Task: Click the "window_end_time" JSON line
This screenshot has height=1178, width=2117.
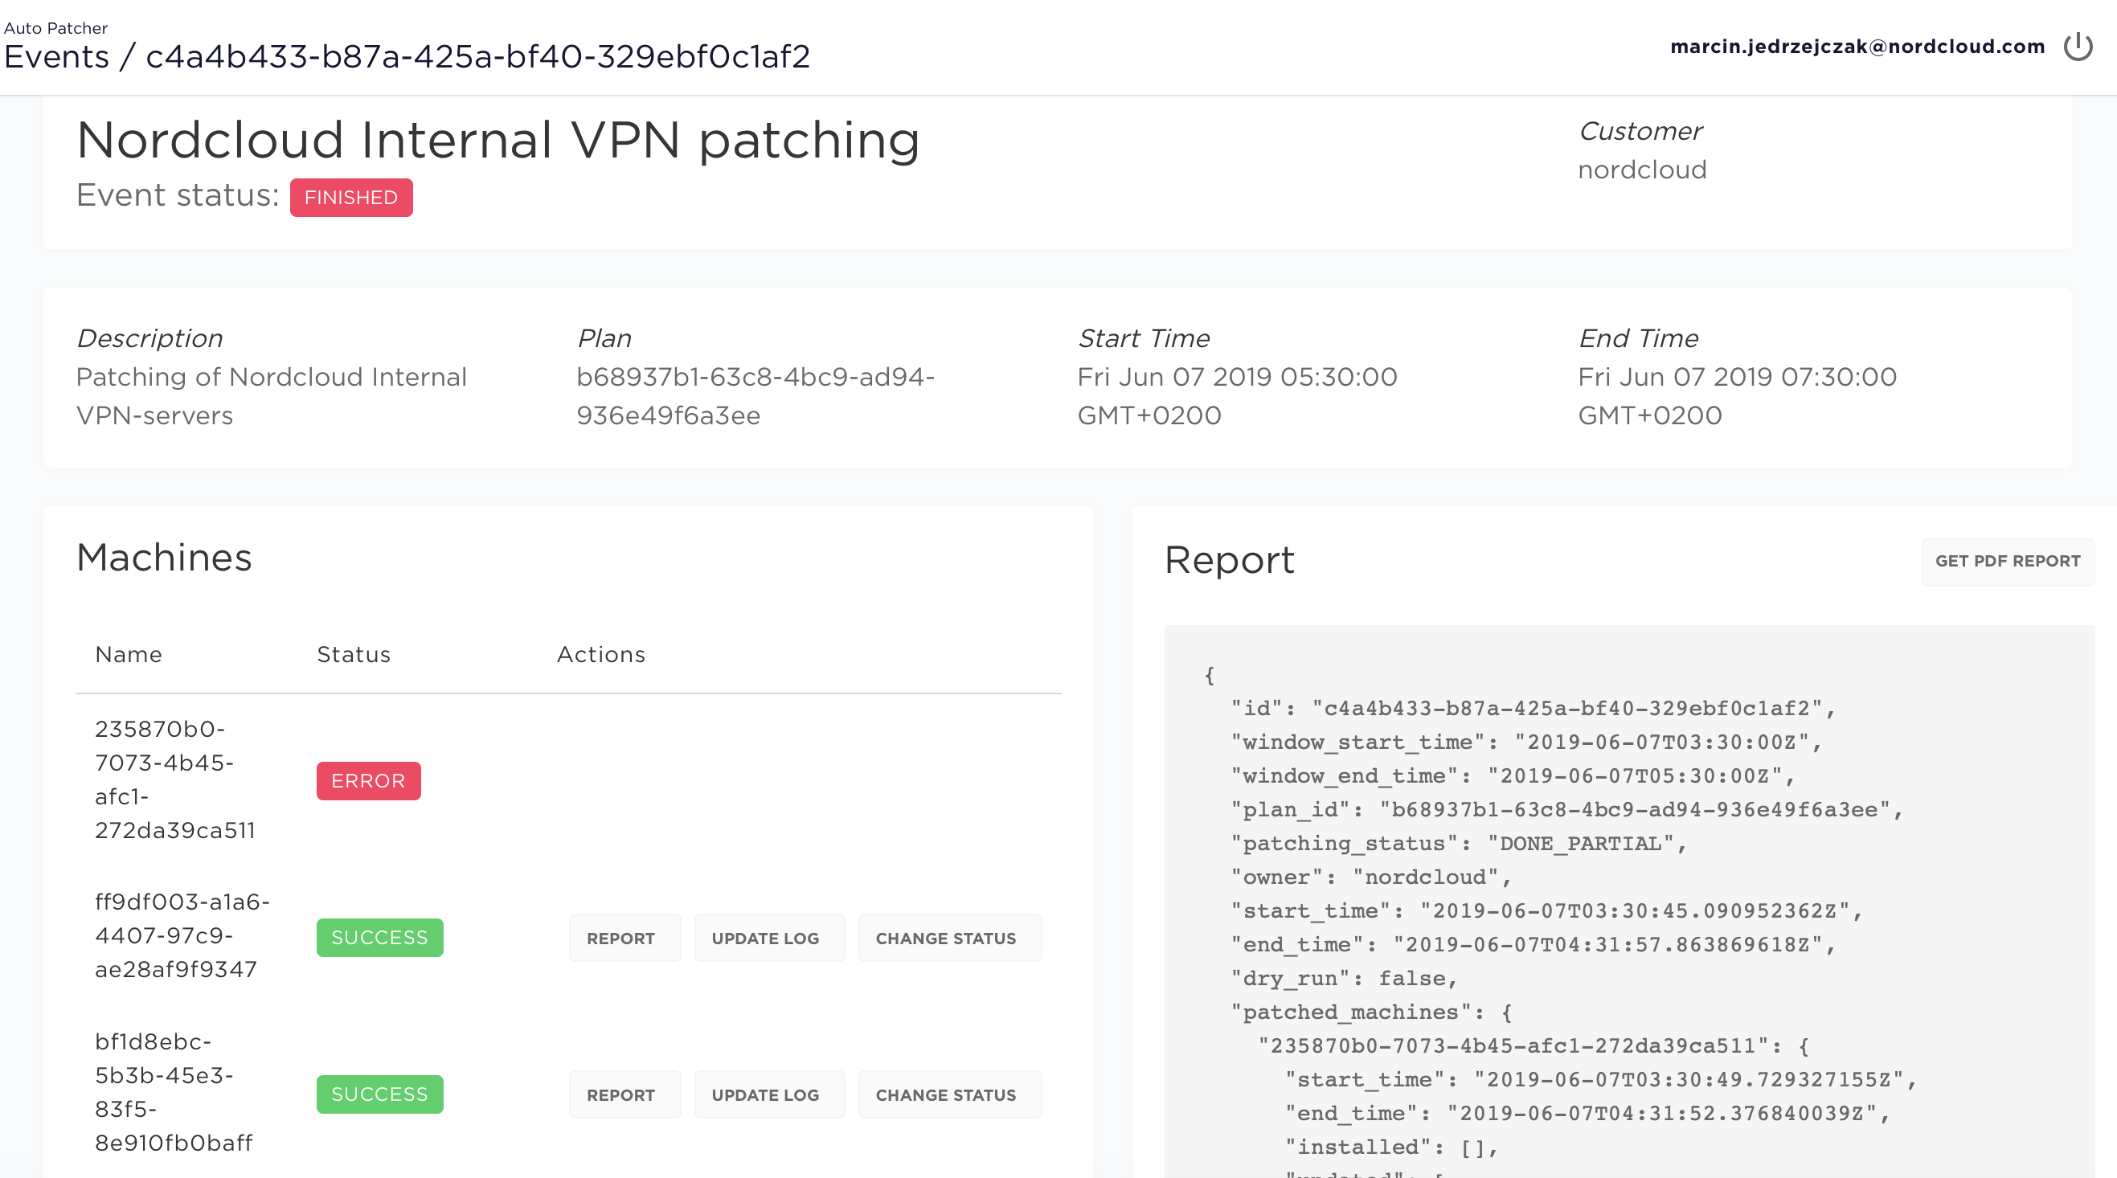Action: coord(1513,776)
